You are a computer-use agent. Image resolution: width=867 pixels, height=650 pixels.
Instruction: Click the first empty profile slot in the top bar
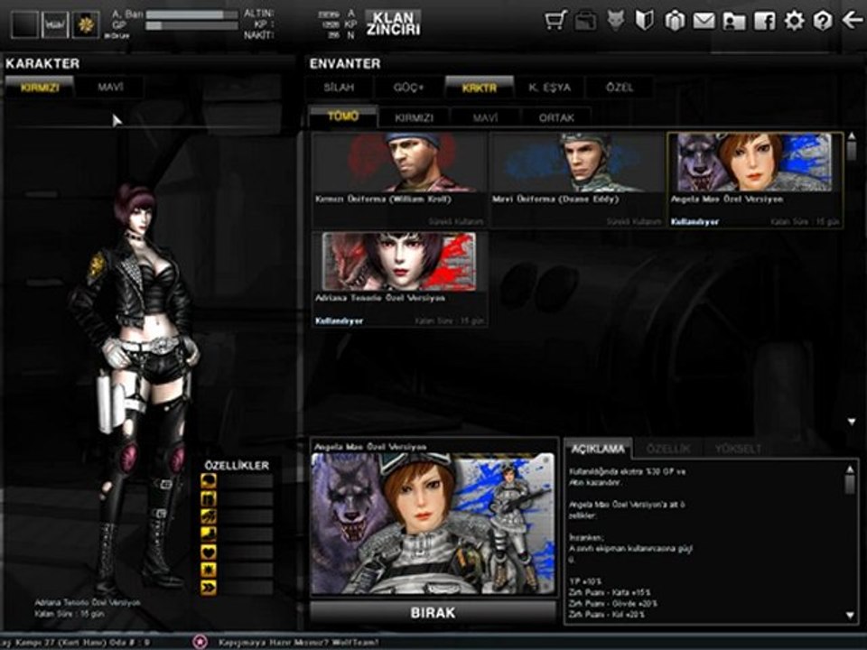coord(25,25)
